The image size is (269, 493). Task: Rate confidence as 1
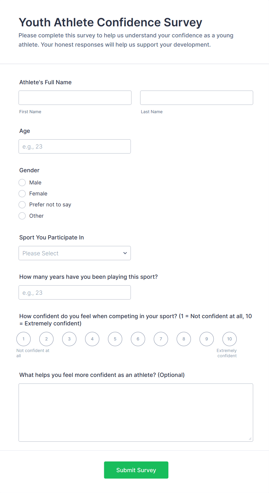[23, 339]
